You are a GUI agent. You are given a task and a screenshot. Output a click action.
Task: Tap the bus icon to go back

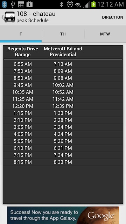[10, 17]
